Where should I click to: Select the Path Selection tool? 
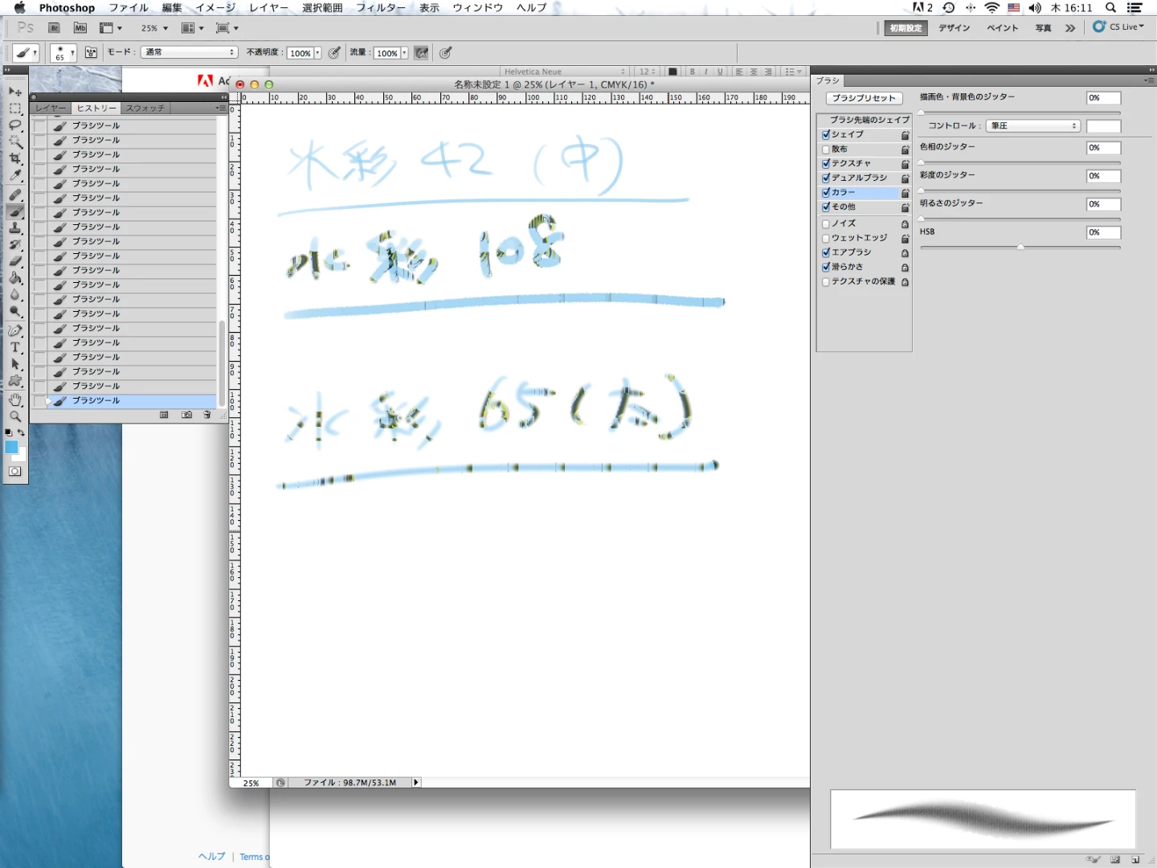(15, 365)
